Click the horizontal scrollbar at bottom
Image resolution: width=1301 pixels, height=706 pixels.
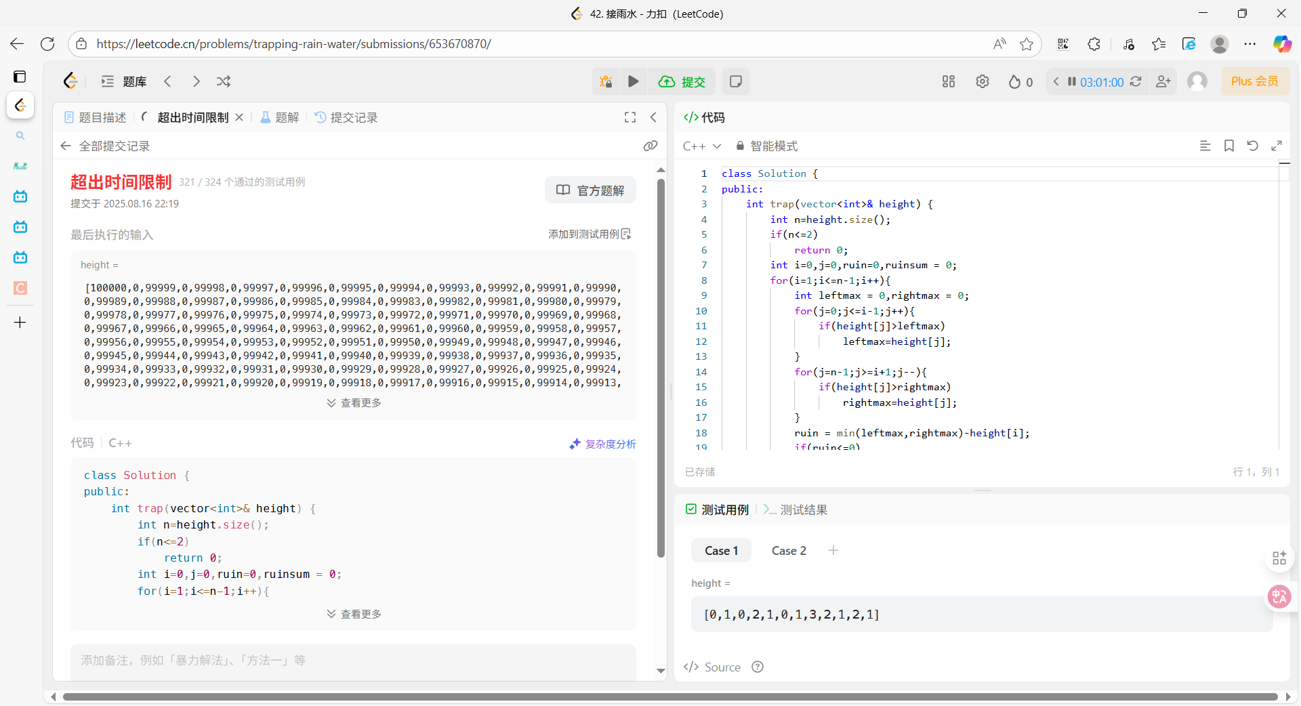[670, 697]
